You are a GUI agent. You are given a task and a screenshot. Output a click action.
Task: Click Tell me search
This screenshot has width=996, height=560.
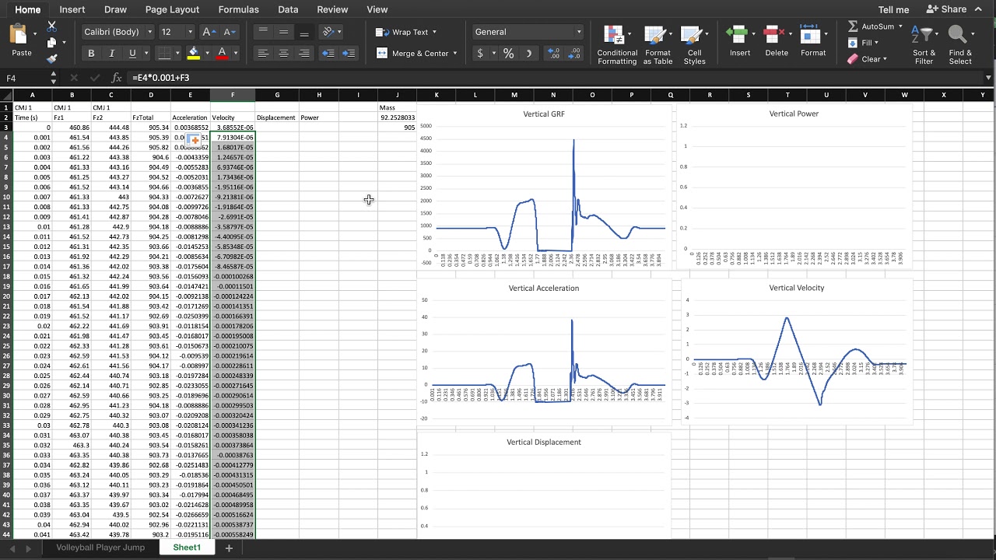pyautogui.click(x=893, y=9)
